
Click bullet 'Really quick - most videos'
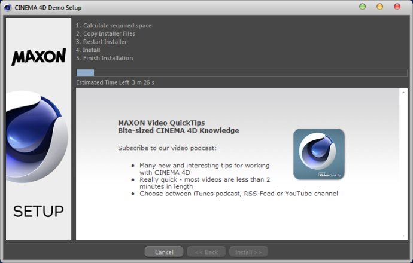click(205, 183)
